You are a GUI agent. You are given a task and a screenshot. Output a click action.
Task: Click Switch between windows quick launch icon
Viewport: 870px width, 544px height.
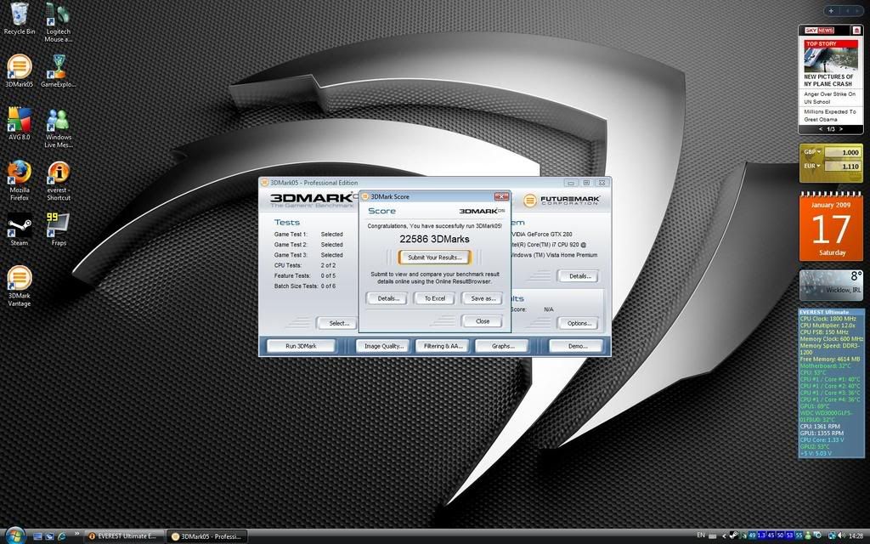click(50, 536)
